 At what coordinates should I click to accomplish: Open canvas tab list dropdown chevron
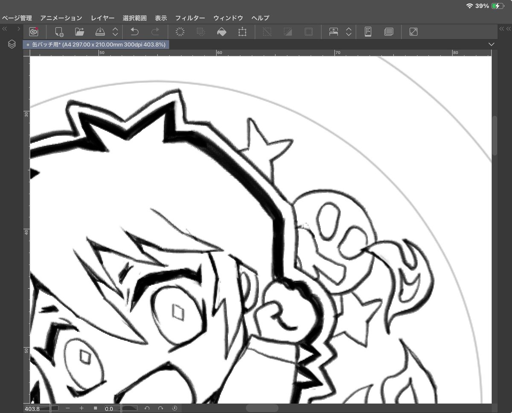point(492,44)
